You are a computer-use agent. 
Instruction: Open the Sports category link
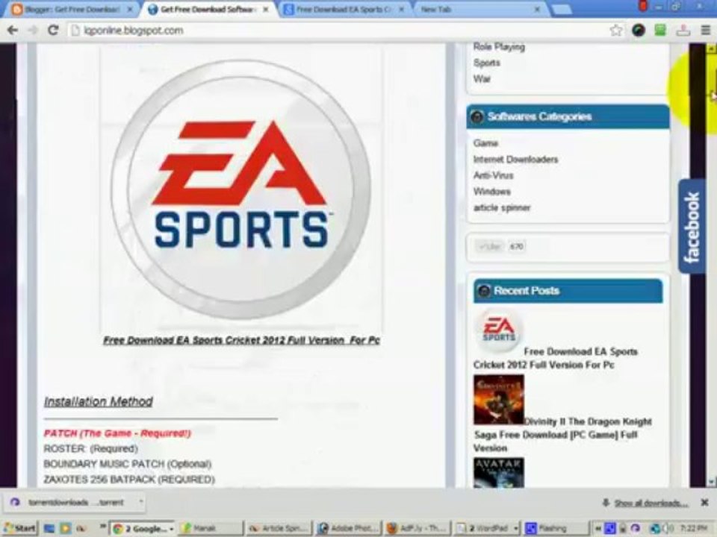point(486,63)
